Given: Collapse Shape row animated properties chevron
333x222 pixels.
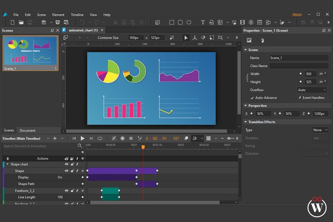Looking at the screenshot, I should 82,171.
